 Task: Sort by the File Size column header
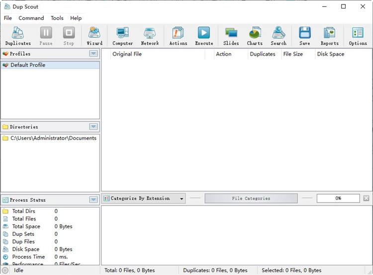(293, 54)
